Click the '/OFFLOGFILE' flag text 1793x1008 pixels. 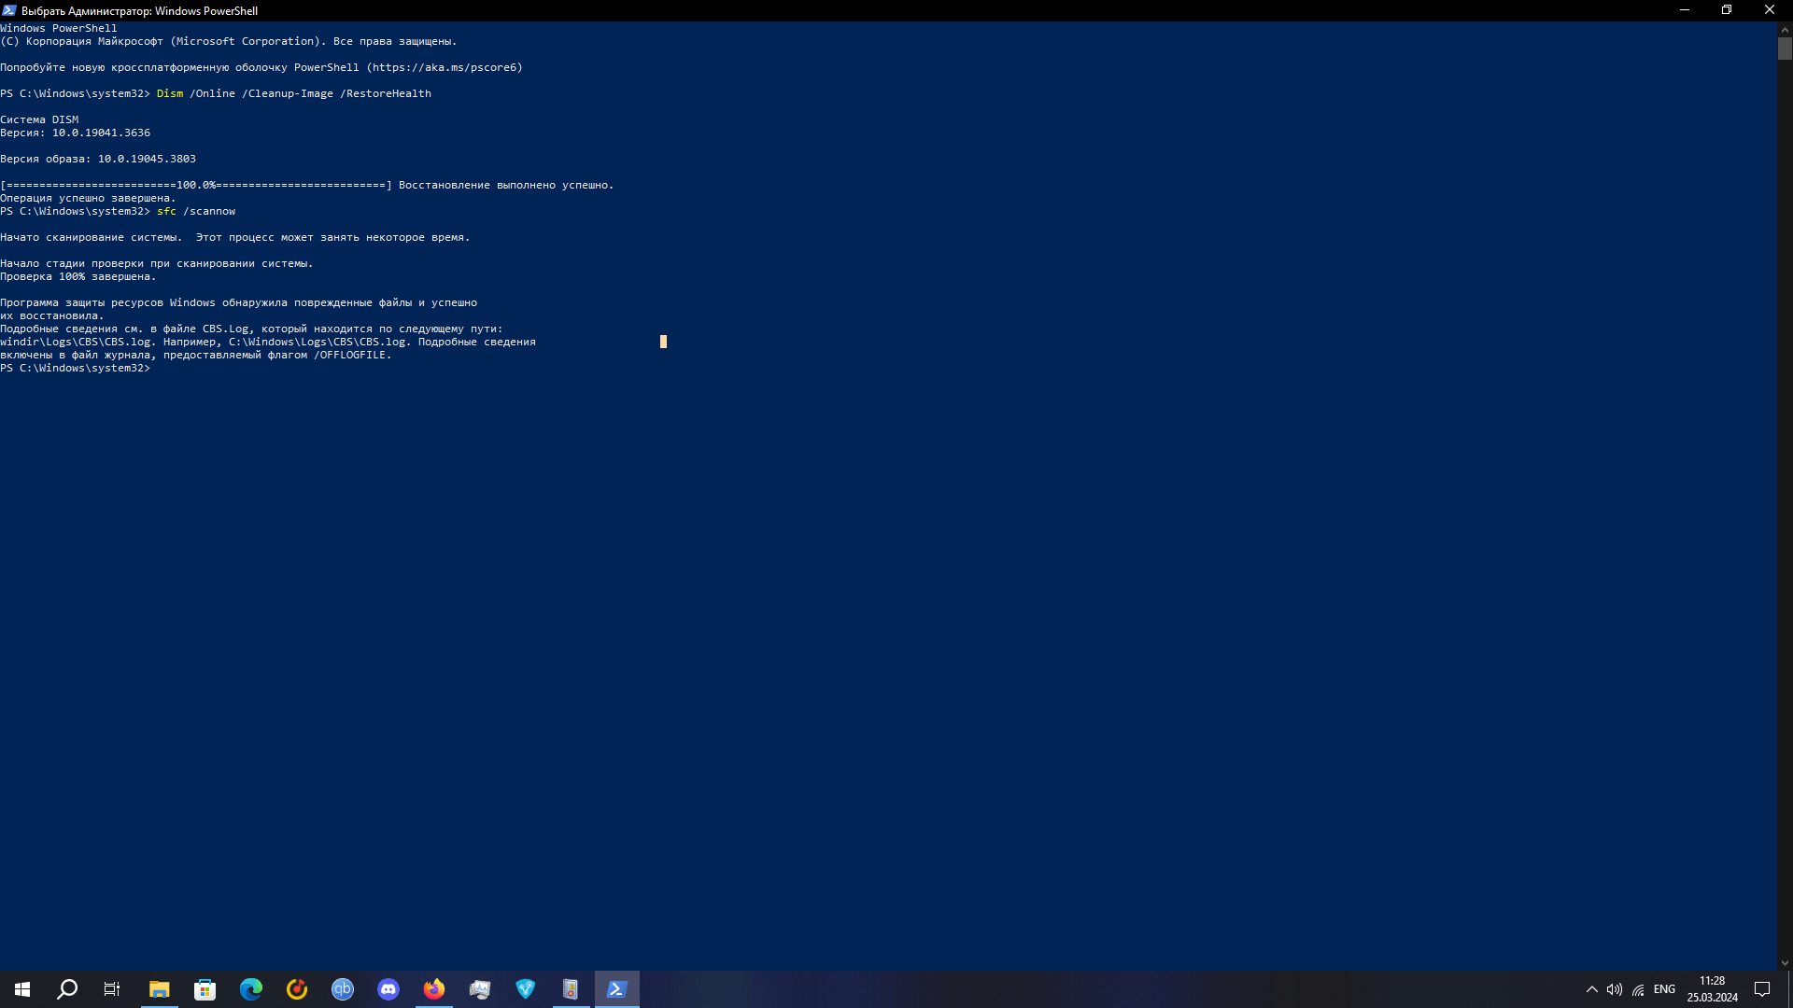[x=349, y=356]
